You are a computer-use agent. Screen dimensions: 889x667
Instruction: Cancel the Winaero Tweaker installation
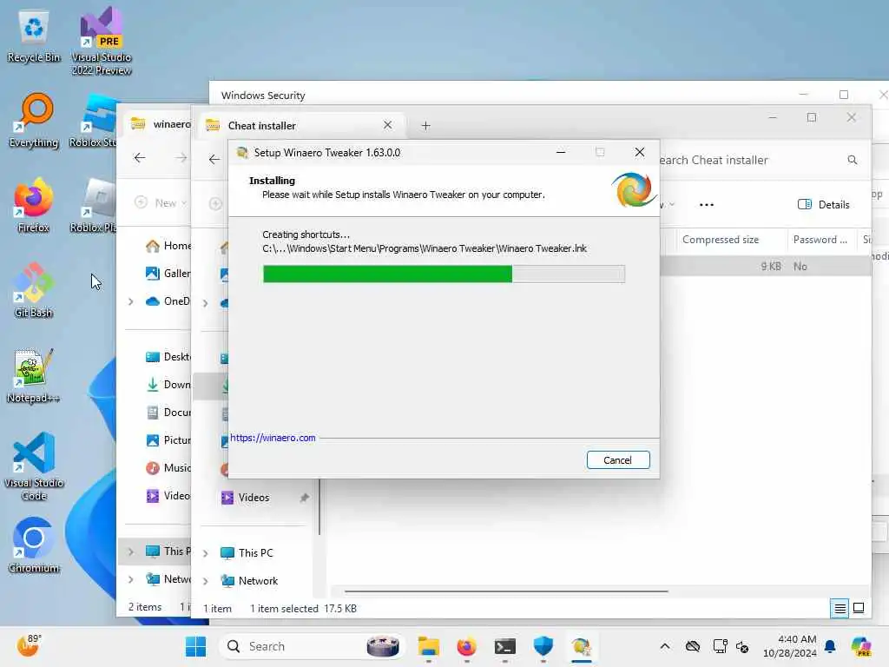[x=618, y=460]
